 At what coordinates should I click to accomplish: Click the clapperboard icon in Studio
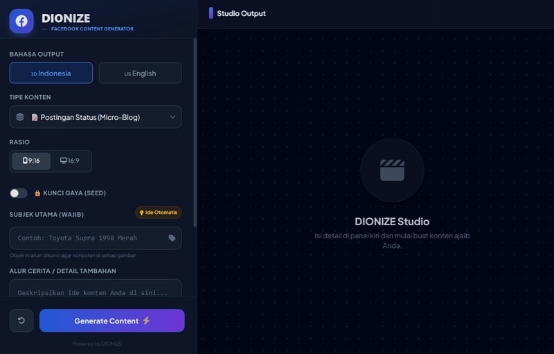point(392,170)
